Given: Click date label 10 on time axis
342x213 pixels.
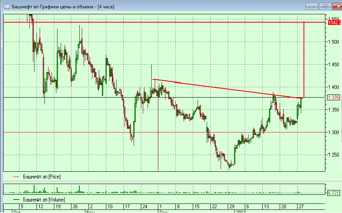Looking at the screenshot, I should [110, 207].
